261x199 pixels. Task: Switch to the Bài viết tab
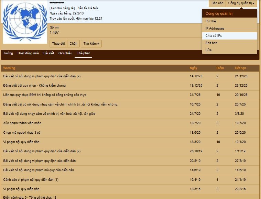tap(48, 53)
